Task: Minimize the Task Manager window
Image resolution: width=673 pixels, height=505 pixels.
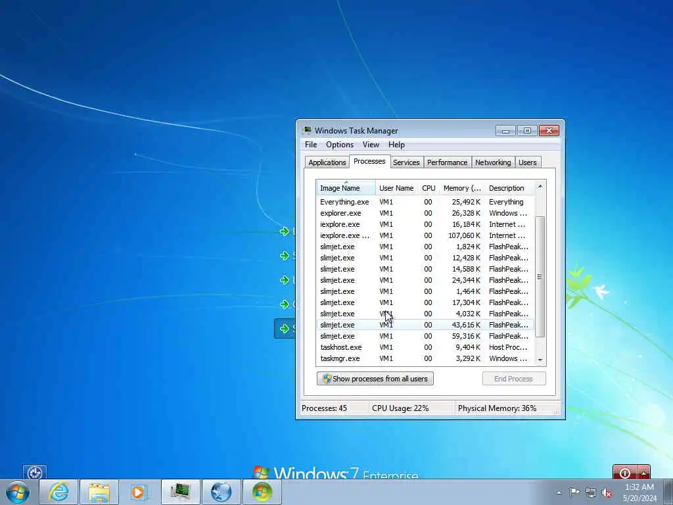Action: coord(505,131)
